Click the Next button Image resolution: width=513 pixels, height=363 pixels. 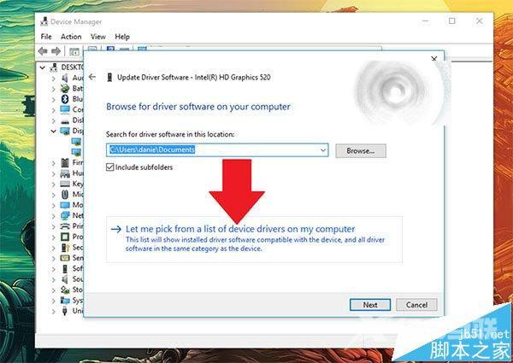tap(369, 304)
